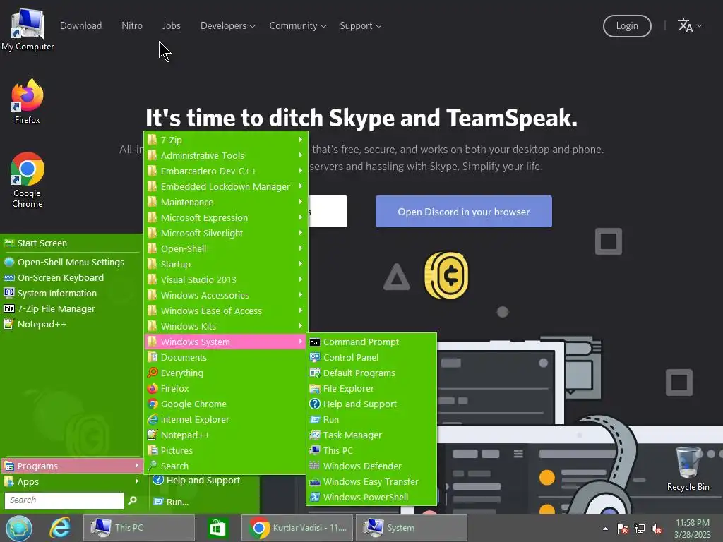The width and height of the screenshot is (723, 542).
Task: Open Default Programs
Action: point(371,373)
